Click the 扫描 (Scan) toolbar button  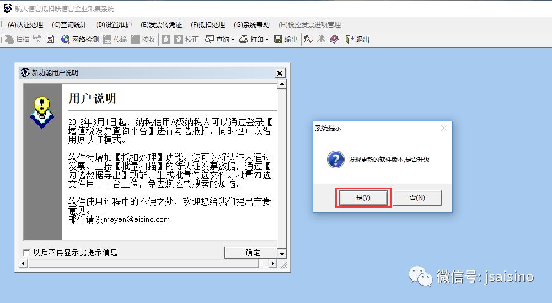(x=17, y=39)
